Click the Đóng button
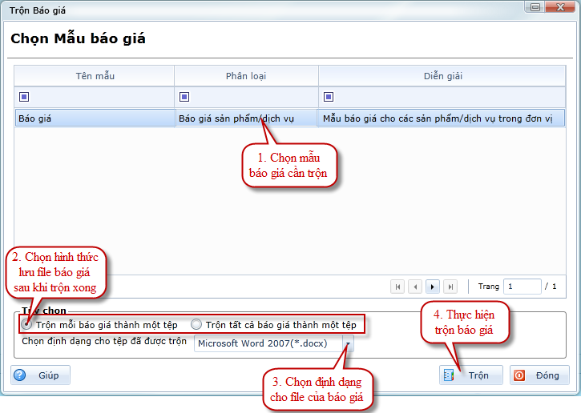 pos(539,375)
